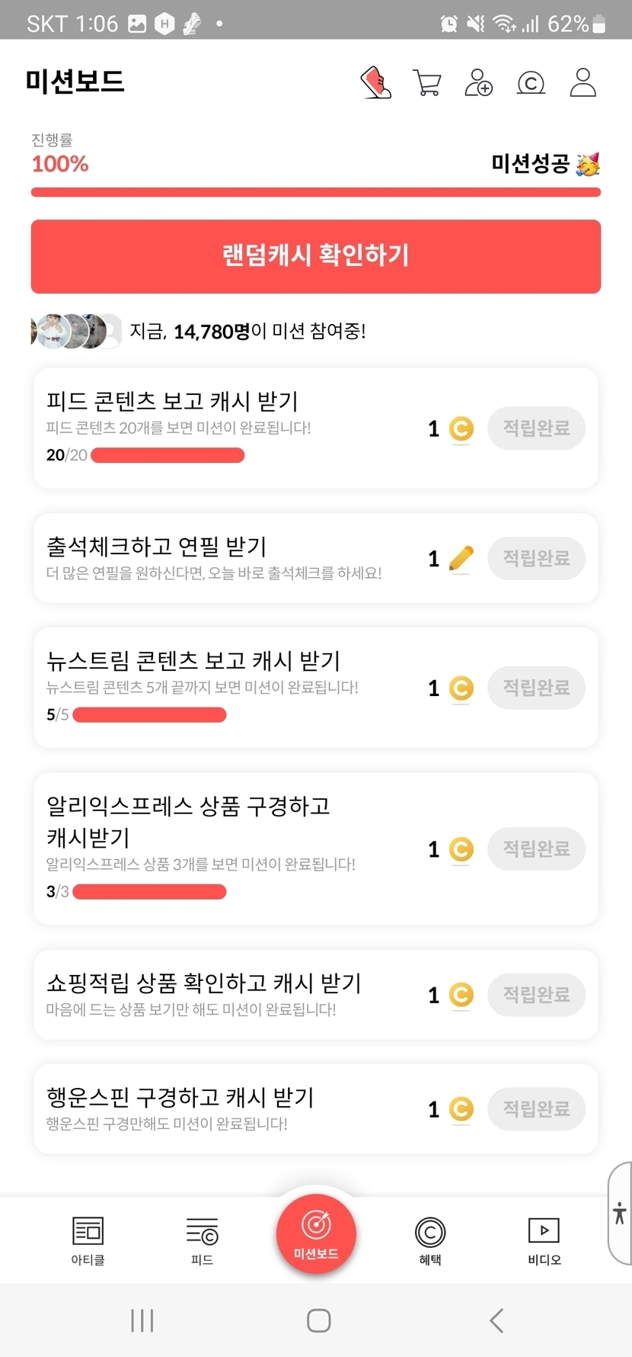
Task: Open the 행운스핀 구경하고 캐시 받기 card
Action: (x=228, y=1108)
